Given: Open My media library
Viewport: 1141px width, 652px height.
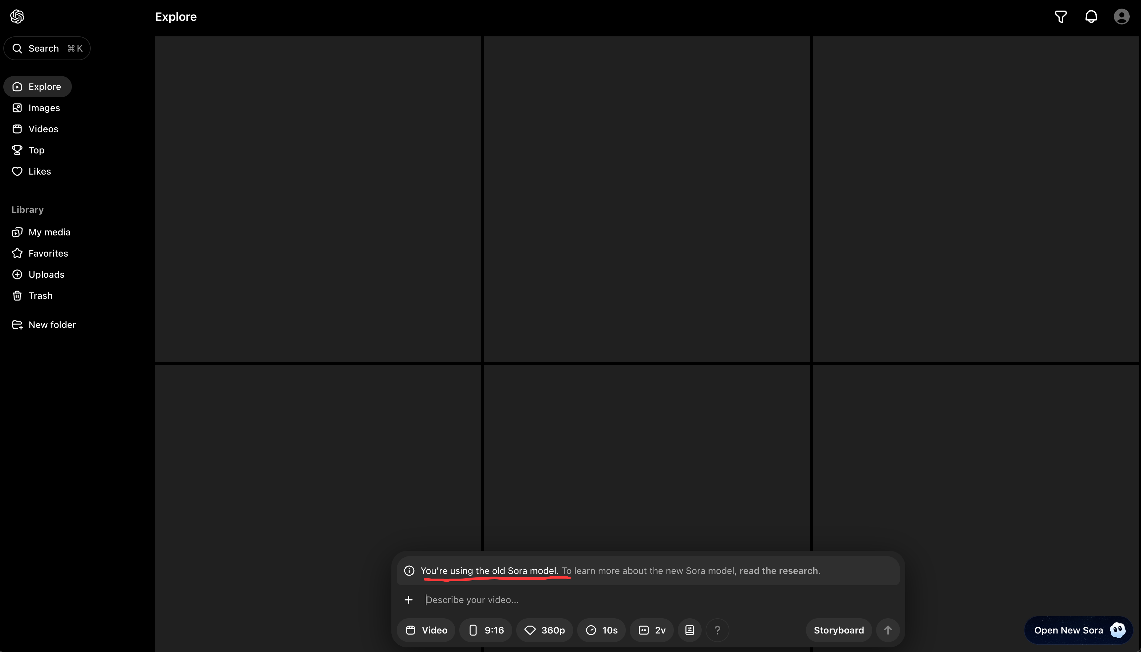Looking at the screenshot, I should tap(49, 232).
